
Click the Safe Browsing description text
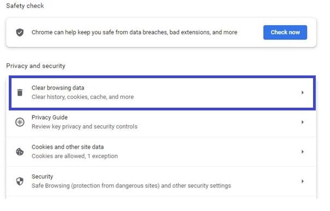pos(131,186)
